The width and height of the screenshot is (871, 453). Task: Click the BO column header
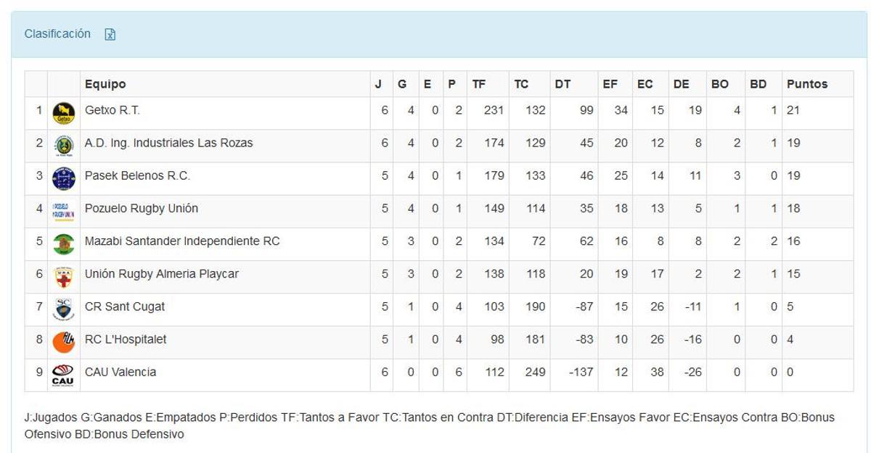(720, 84)
